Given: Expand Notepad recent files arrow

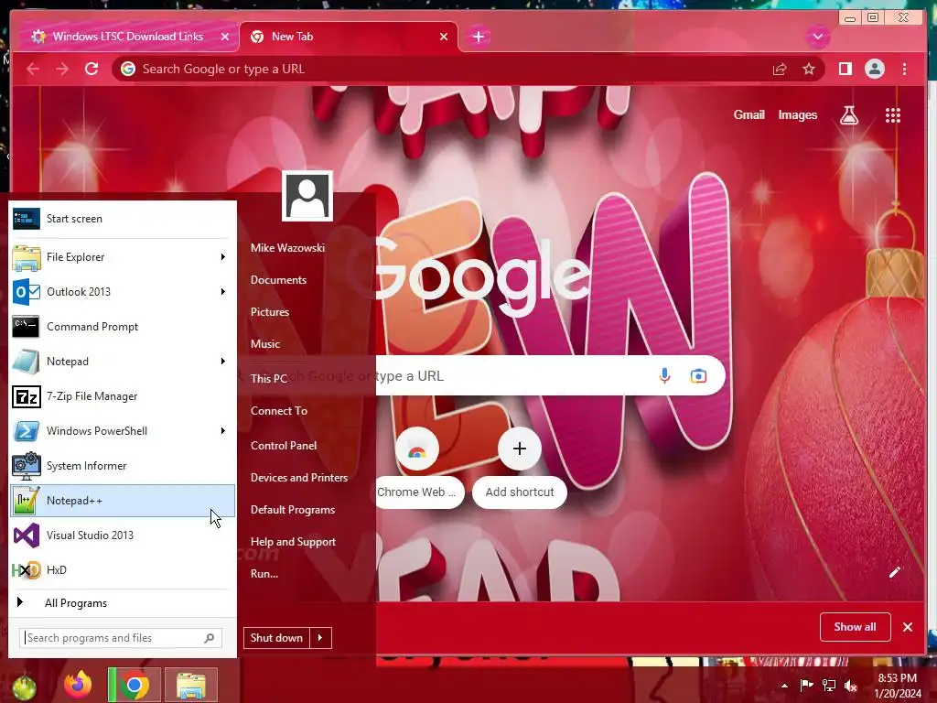Looking at the screenshot, I should coord(223,361).
